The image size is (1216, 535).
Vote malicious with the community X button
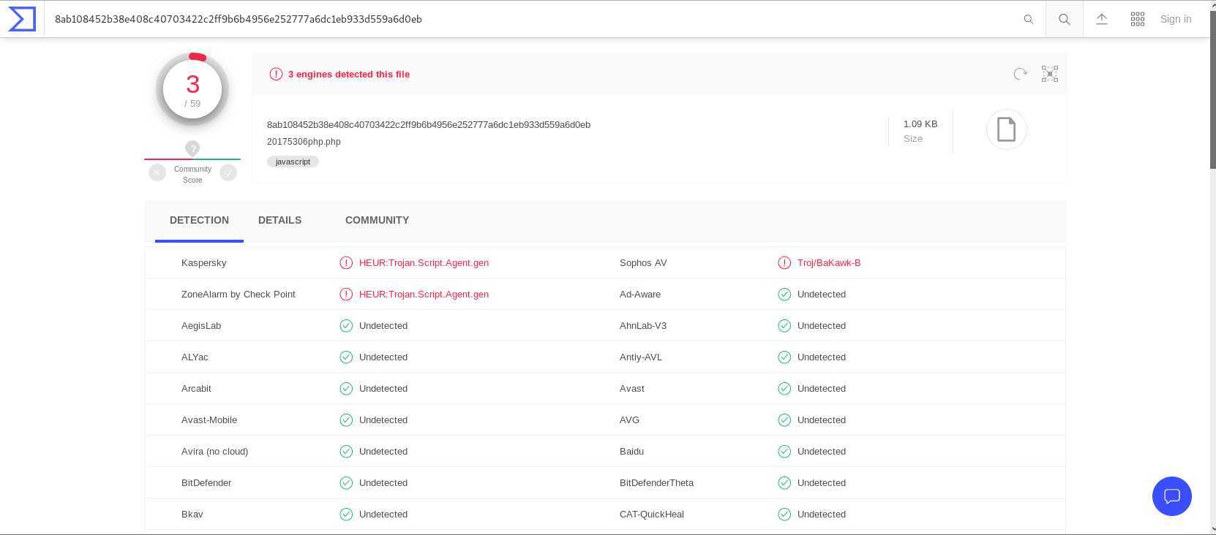[157, 172]
